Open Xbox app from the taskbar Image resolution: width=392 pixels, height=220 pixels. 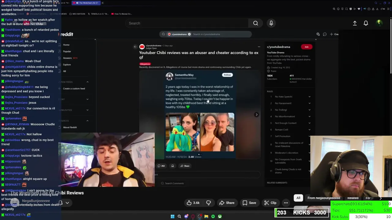(220, 217)
